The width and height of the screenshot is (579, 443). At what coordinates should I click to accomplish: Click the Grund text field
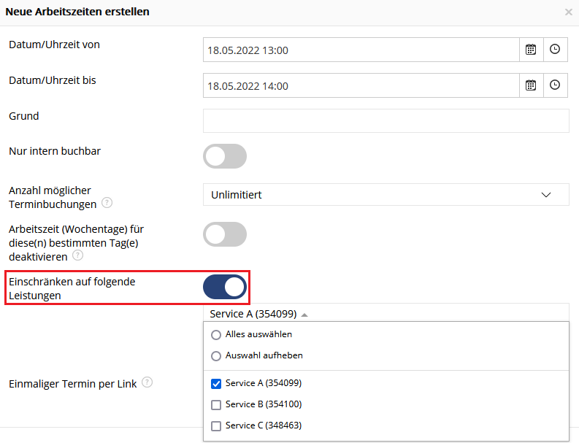(x=386, y=120)
